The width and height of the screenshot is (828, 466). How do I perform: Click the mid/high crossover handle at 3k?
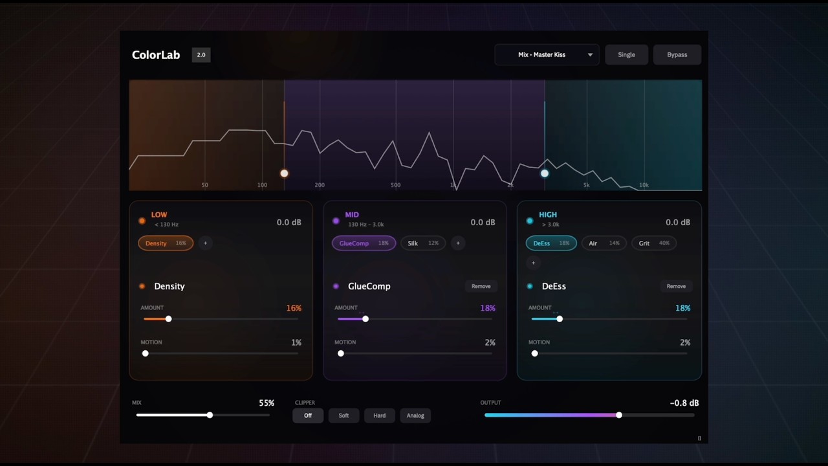pos(545,173)
